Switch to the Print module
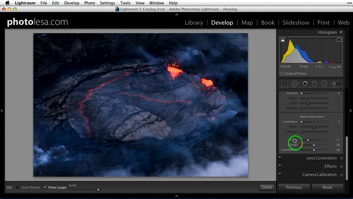This screenshot has height=199, width=353. 324,23
